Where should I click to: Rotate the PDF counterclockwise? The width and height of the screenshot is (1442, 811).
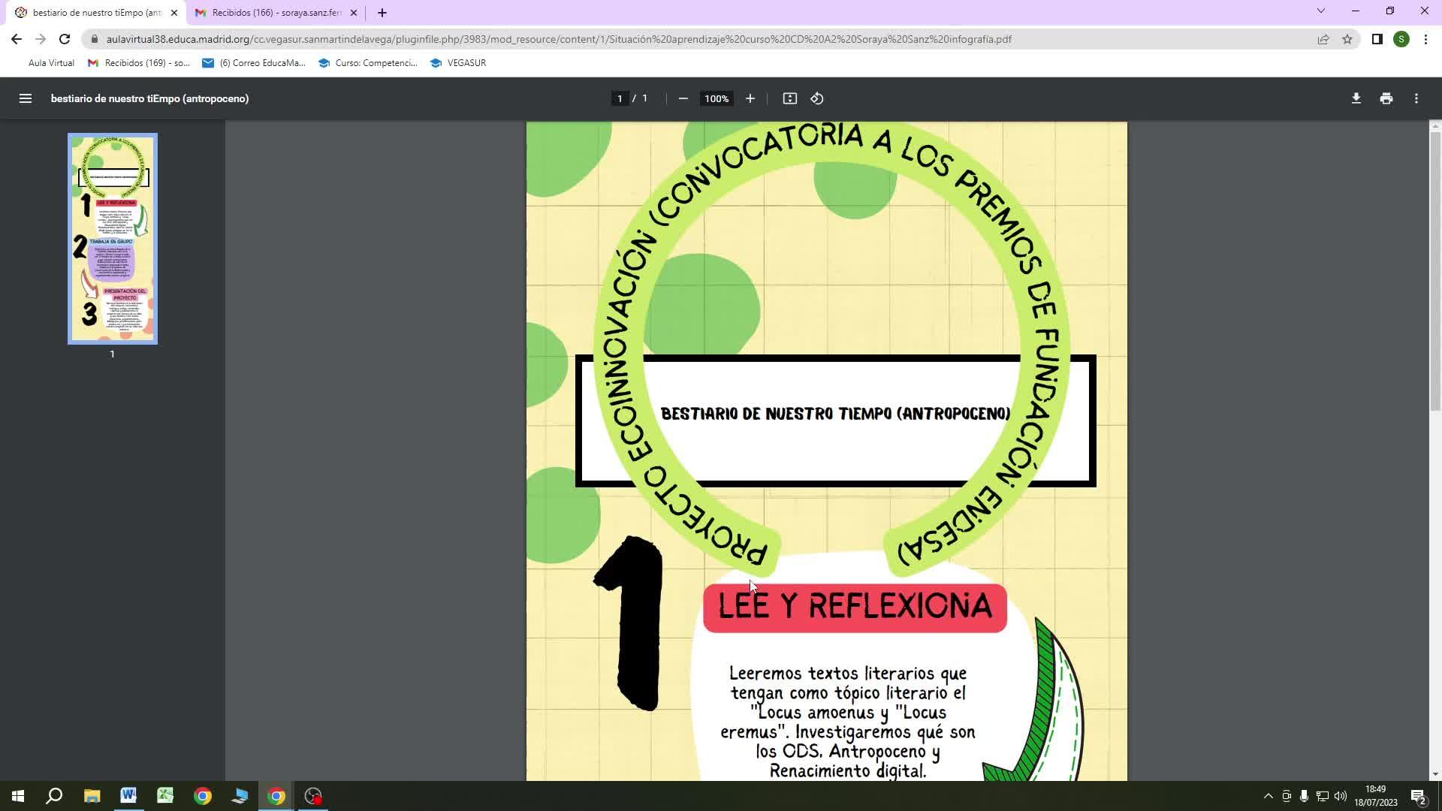(x=817, y=98)
